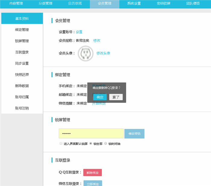Viewport: 211px width, 186px height.
Task: Click the 修改头像 link
Action: point(103,53)
